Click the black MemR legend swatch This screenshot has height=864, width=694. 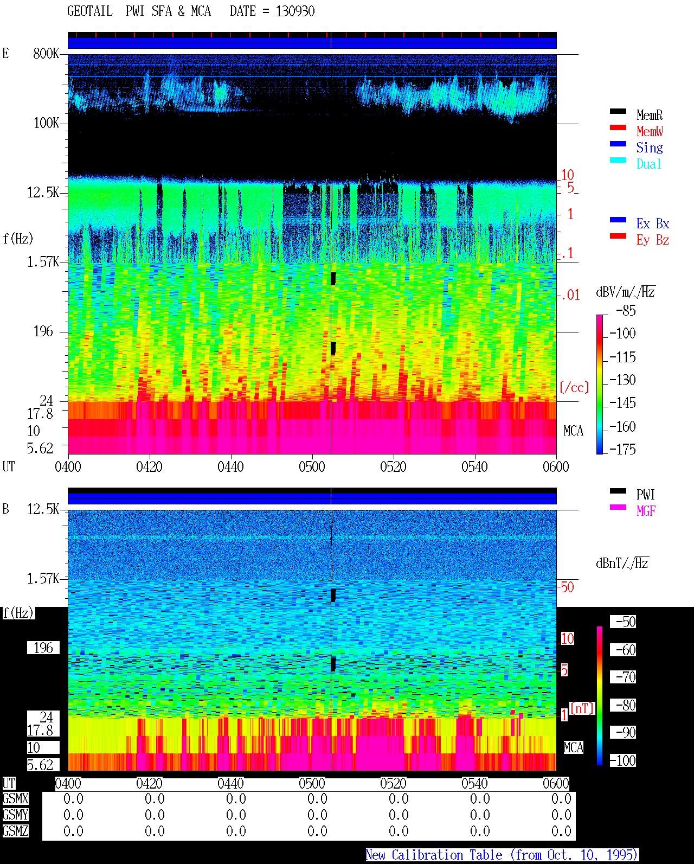click(618, 111)
